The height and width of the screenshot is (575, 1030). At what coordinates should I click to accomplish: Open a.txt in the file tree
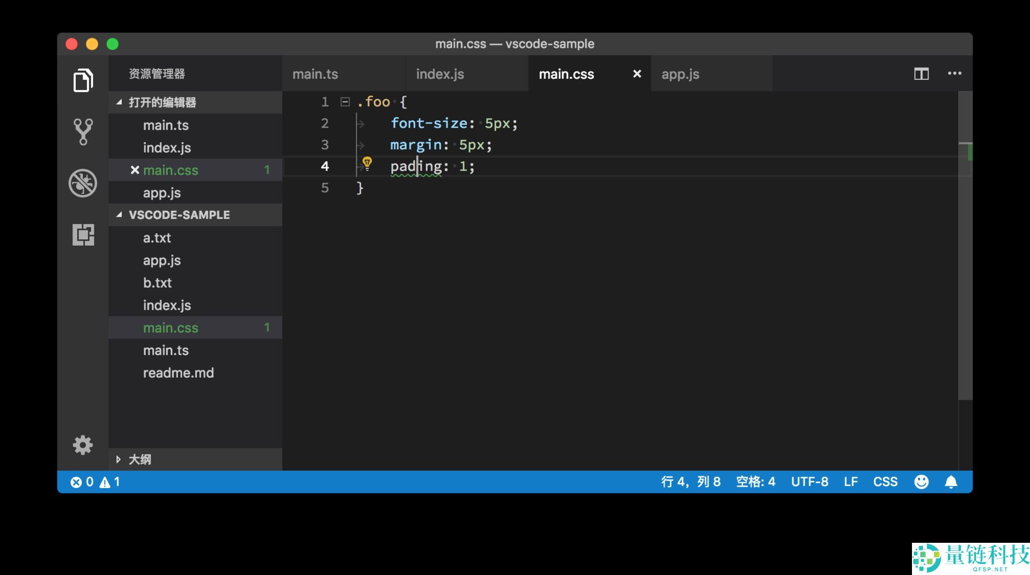click(x=195, y=238)
